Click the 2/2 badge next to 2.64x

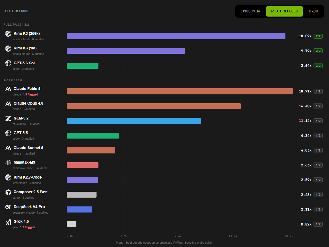coord(318,66)
